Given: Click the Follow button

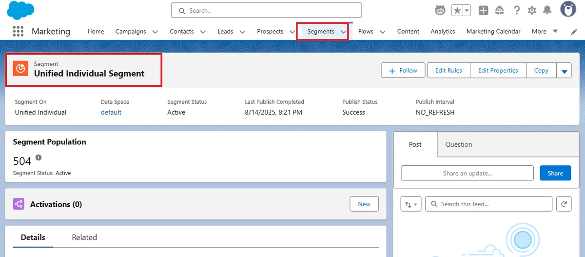Looking at the screenshot, I should tap(403, 70).
